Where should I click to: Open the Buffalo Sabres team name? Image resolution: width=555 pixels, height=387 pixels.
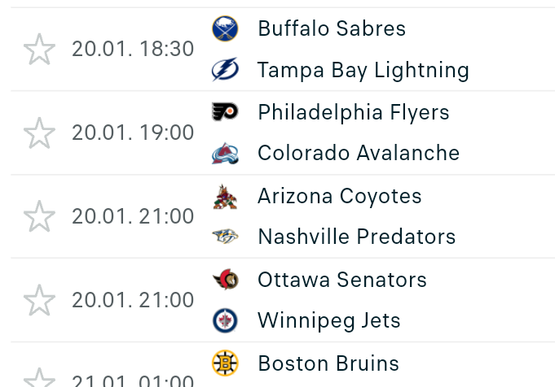click(332, 28)
